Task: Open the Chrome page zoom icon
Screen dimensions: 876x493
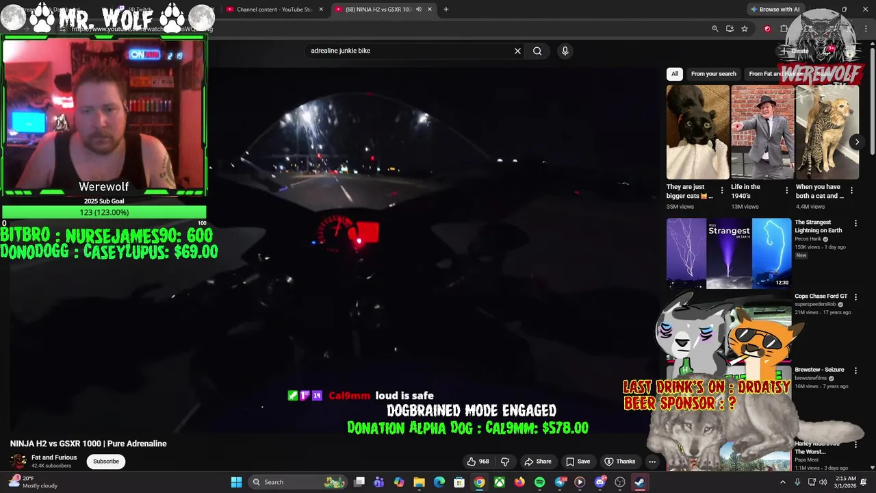Action: (x=714, y=29)
